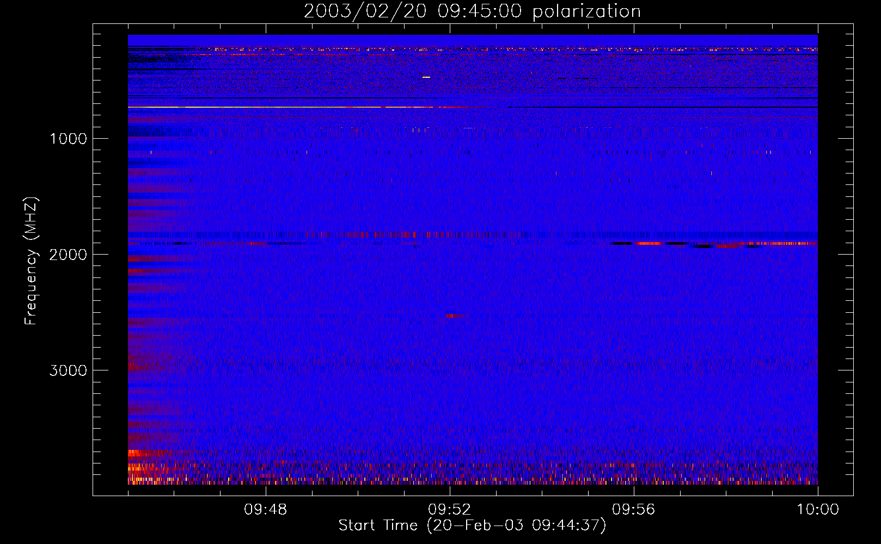Click the 10:00 time axis label
The height and width of the screenshot is (544, 881).
818,510
